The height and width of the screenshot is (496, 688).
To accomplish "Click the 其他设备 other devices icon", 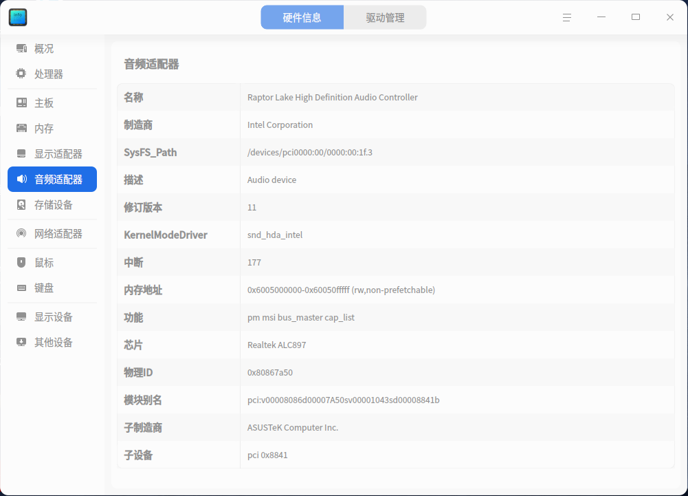I will (21, 343).
